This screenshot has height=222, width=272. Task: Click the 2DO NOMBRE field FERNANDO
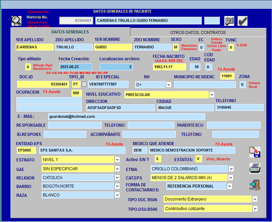[152, 47]
